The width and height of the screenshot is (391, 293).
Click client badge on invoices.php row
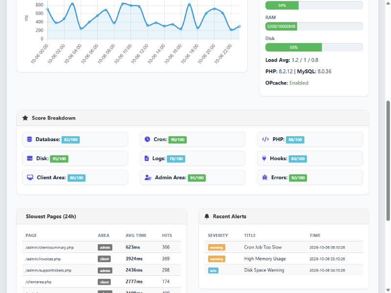104,259
